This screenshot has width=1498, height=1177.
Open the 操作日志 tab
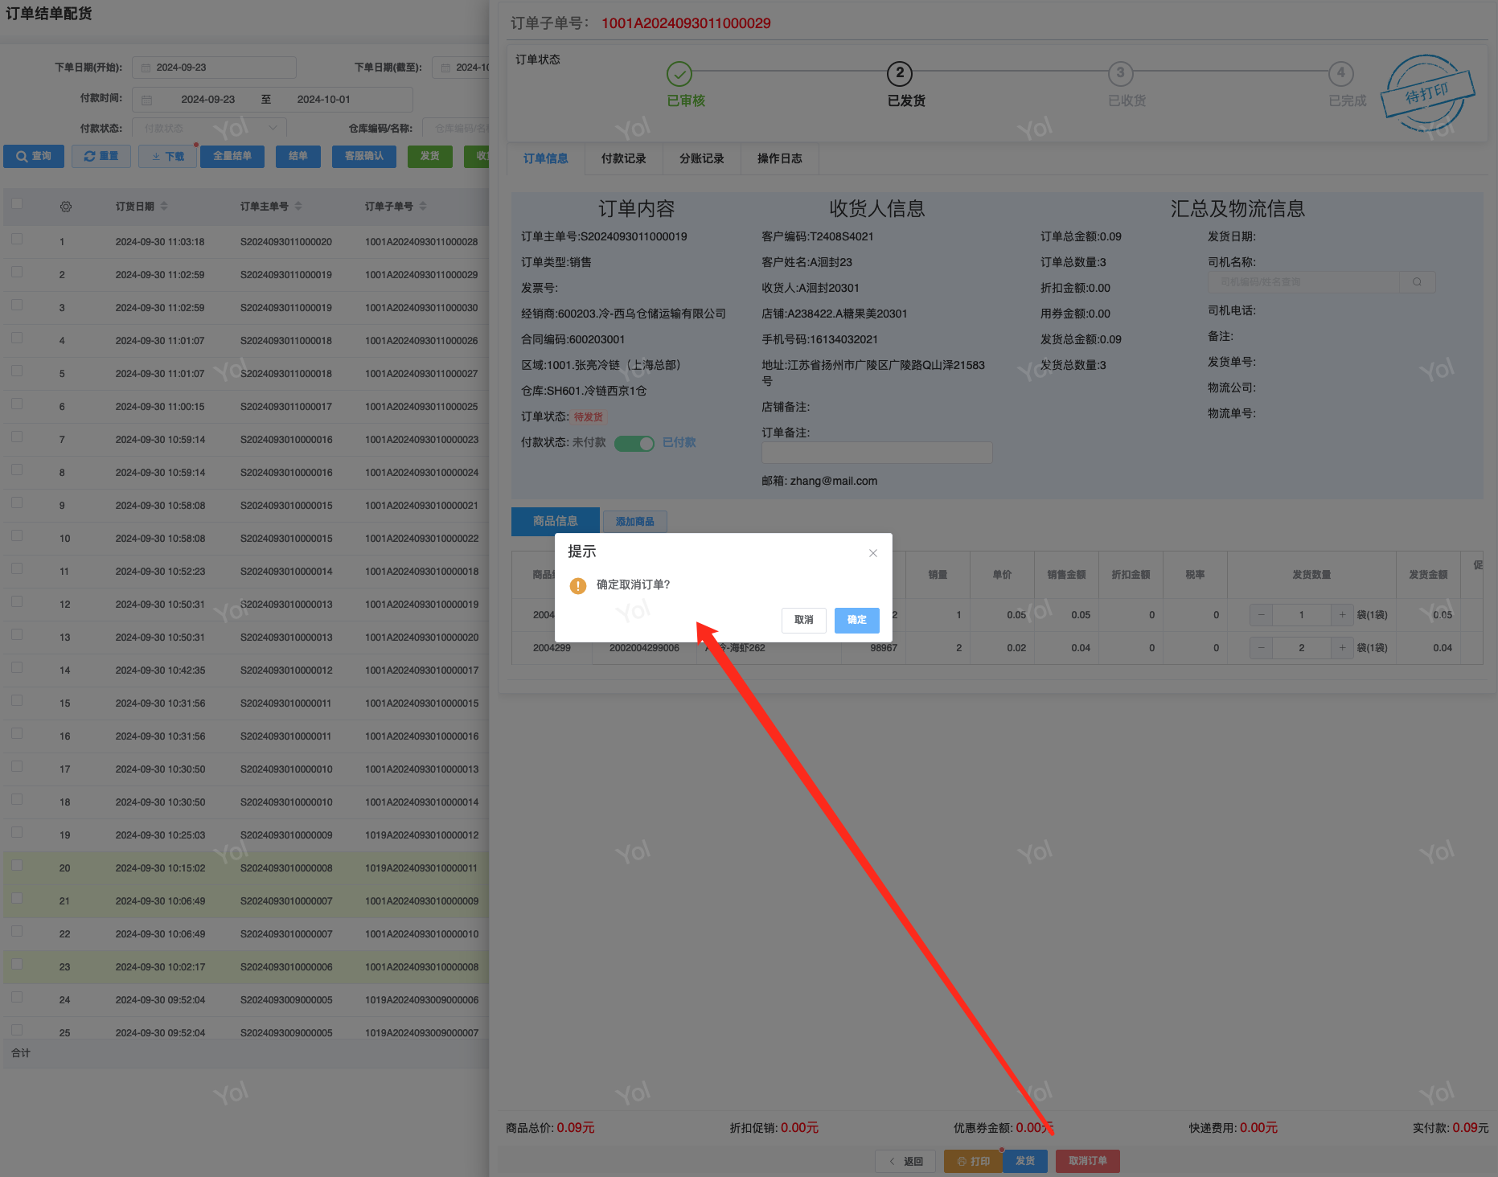tap(779, 158)
